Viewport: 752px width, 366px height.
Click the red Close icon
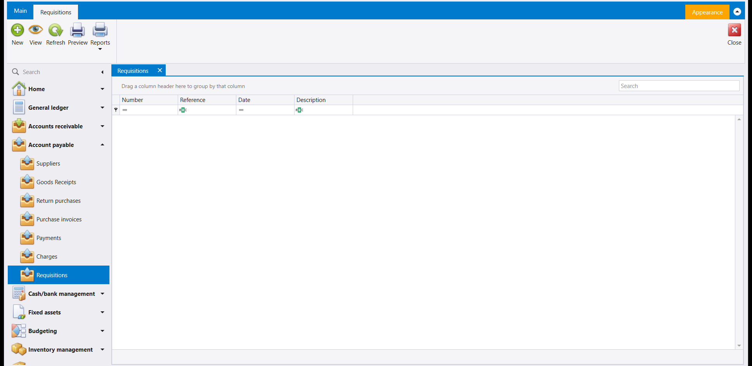coord(734,30)
